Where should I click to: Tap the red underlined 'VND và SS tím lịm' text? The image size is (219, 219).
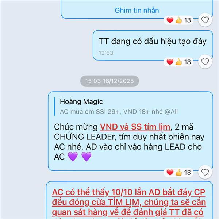pos(135,127)
